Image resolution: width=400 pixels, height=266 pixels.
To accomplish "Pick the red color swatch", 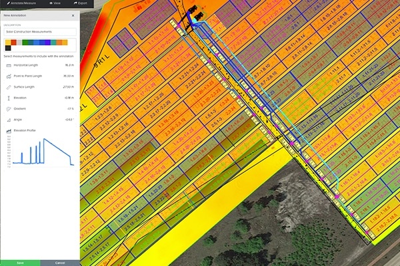I will coord(14,43).
